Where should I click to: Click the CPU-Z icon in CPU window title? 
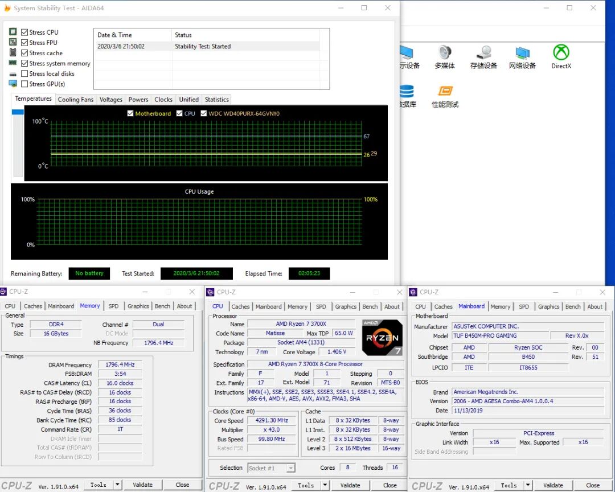tap(210, 292)
